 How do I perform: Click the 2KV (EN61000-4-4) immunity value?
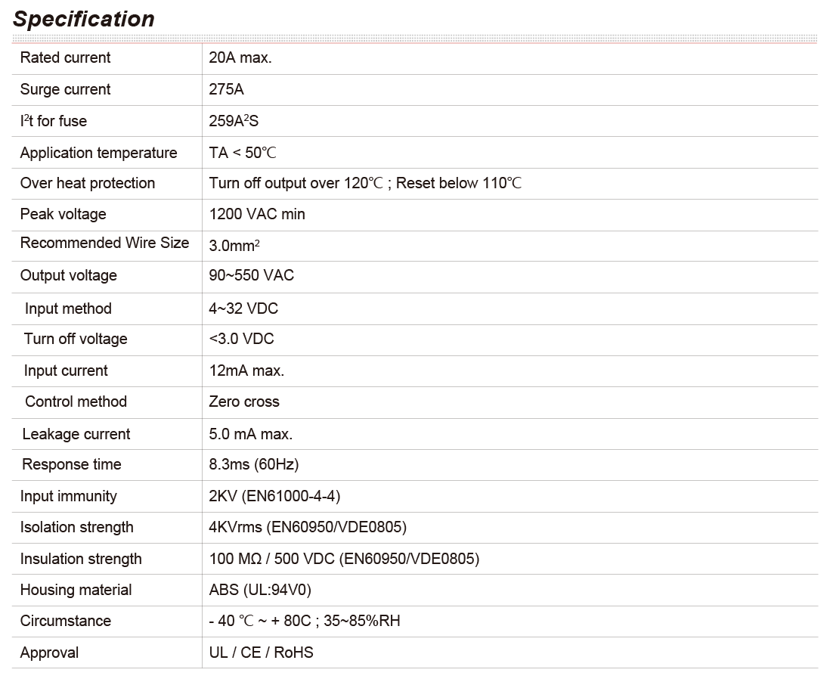(274, 496)
